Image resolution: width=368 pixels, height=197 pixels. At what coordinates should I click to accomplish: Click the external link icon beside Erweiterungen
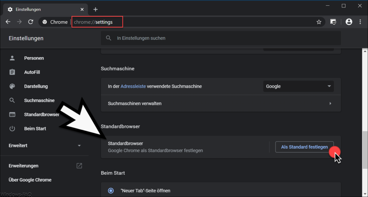[79, 166]
